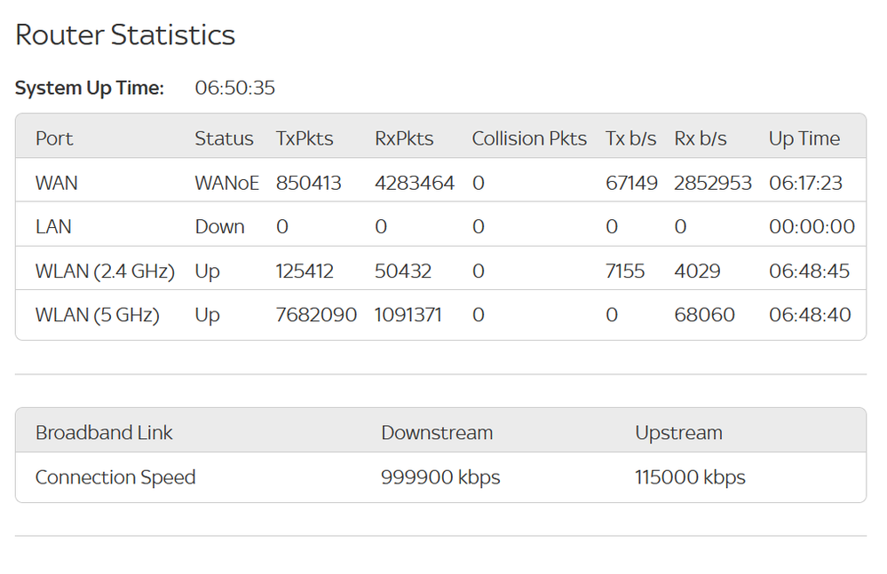Select the WLAN (2.4 GHz) row label
The height and width of the screenshot is (574, 887).
[105, 271]
